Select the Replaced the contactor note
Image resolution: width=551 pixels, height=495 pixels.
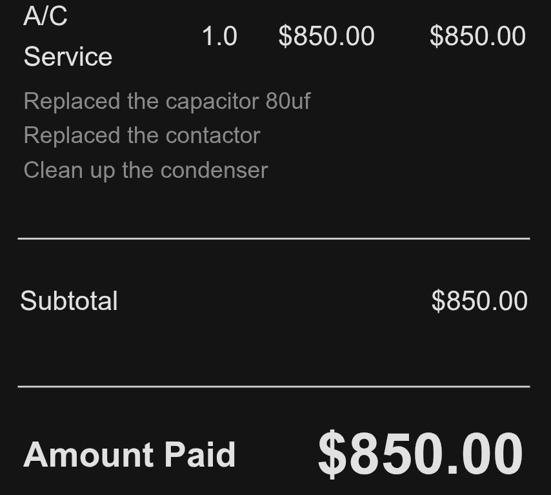(x=142, y=135)
